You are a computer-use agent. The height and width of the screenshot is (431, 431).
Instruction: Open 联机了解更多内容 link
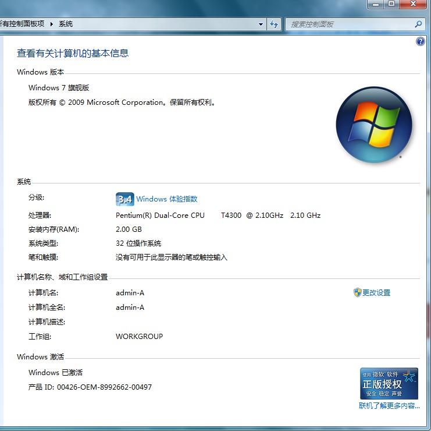point(389,406)
